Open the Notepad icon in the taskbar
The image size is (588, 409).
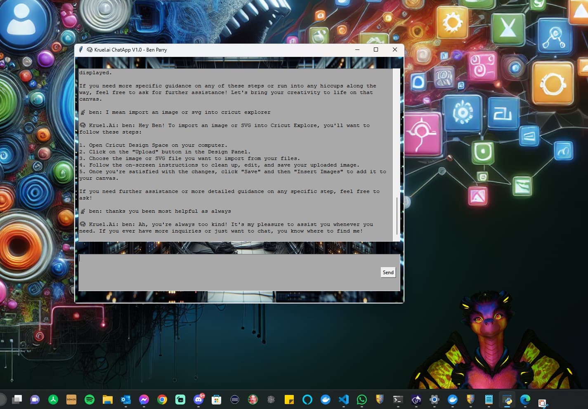tap(489, 399)
